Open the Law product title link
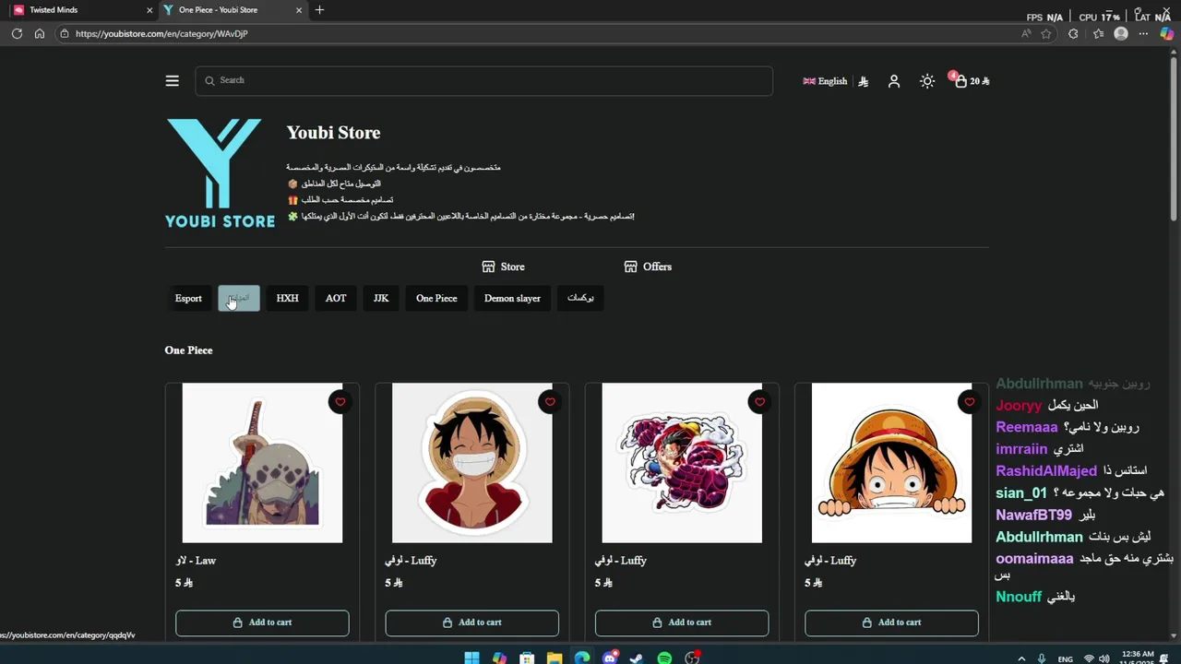 [x=196, y=561]
